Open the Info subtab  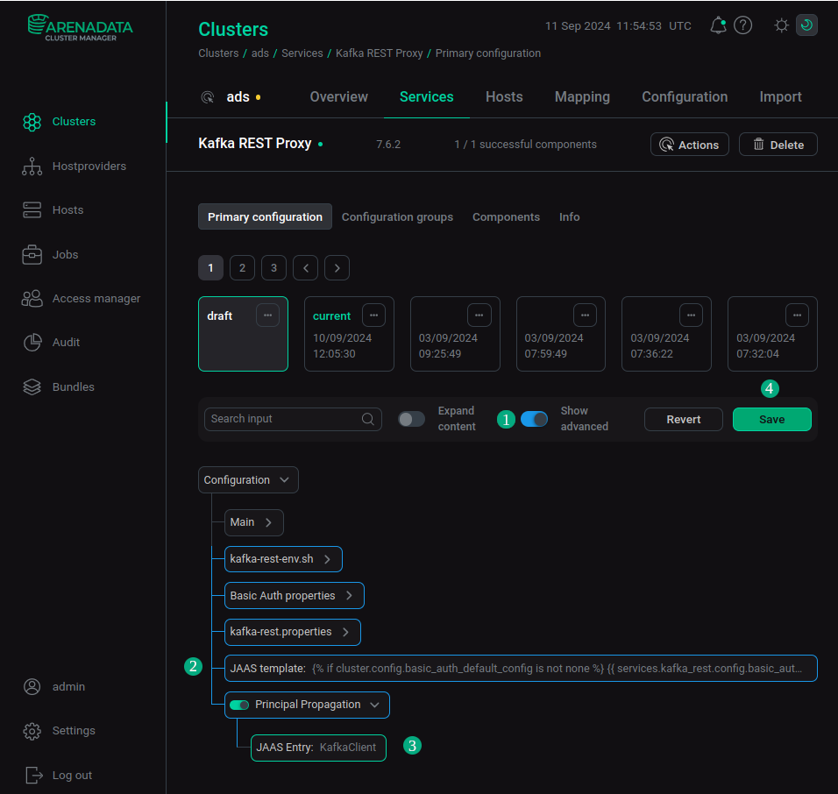[x=569, y=216]
